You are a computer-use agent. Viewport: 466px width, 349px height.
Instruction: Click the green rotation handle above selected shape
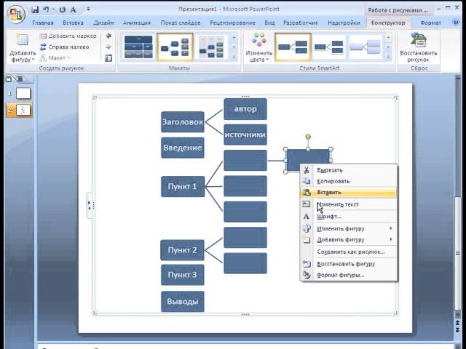tap(308, 137)
